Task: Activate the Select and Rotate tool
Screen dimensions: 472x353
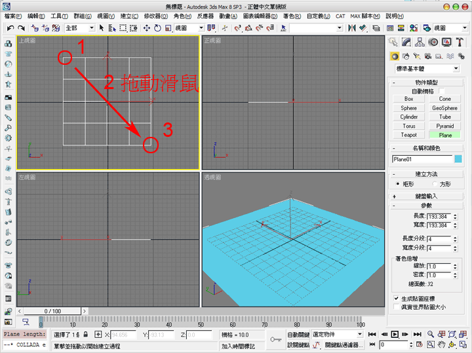Action: [157, 28]
